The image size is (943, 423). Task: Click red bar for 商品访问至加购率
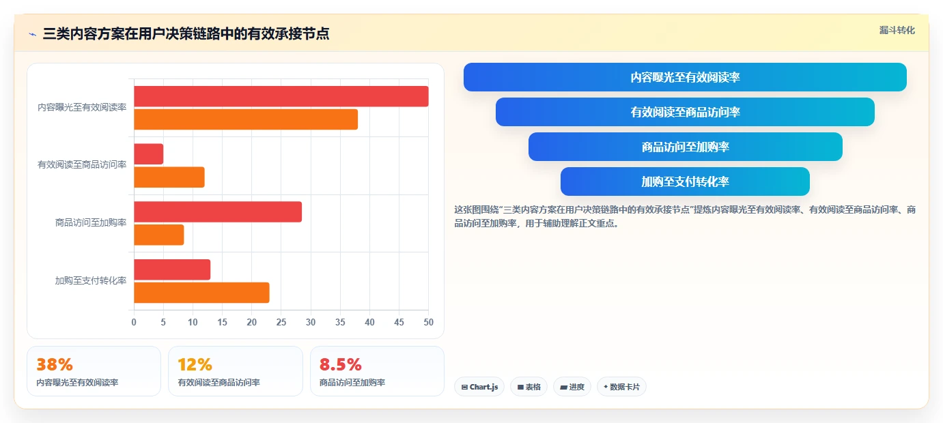point(218,211)
